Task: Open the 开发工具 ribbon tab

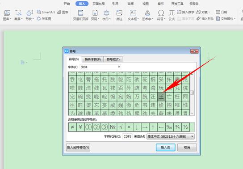Action: (177, 4)
